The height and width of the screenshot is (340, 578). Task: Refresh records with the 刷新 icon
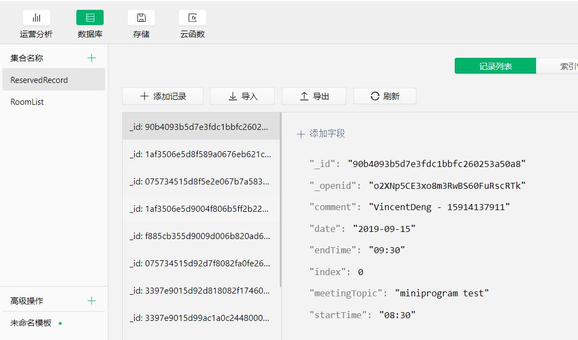pyautogui.click(x=384, y=96)
